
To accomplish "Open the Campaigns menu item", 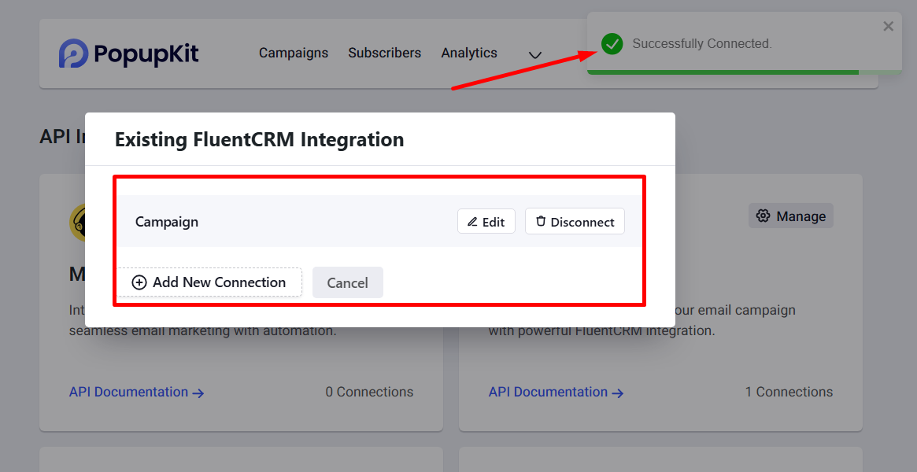I will (x=294, y=53).
